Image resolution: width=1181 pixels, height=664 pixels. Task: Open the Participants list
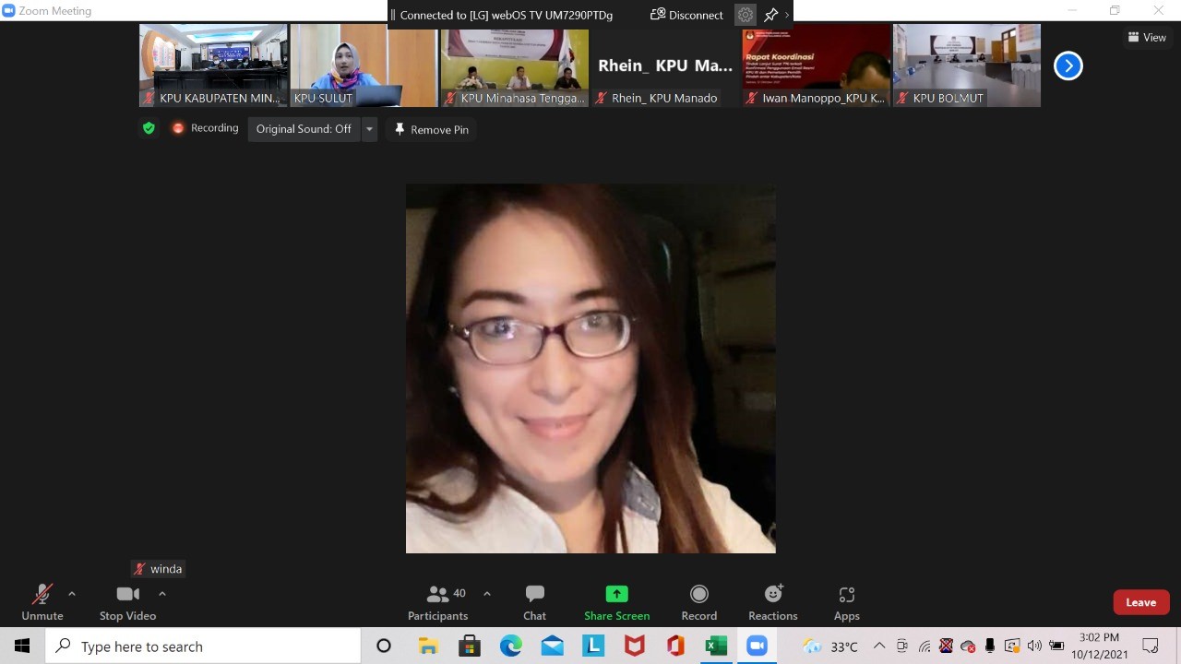click(438, 603)
